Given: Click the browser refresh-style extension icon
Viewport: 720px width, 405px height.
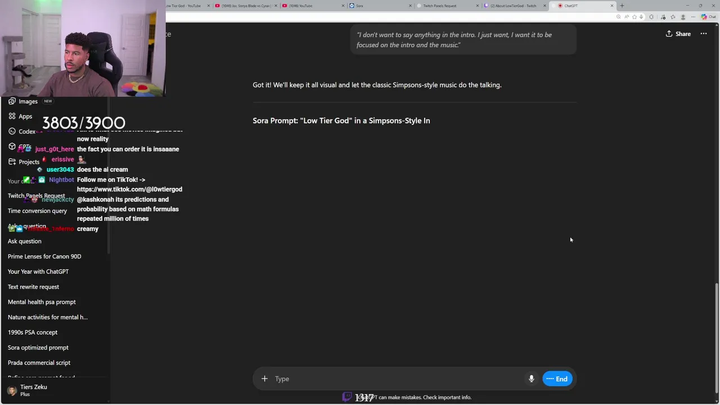Looking at the screenshot, I should (x=651, y=17).
